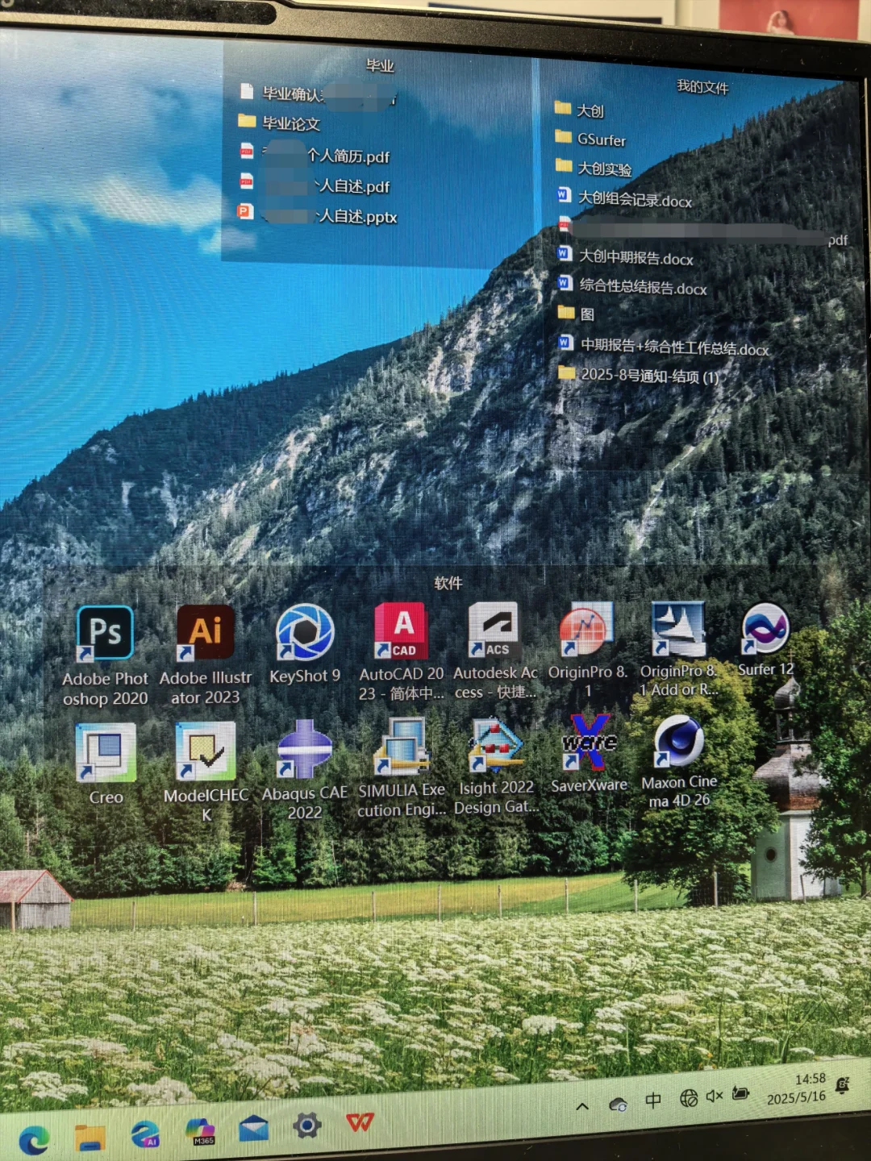Click the 毕业 group title
Screen dimensions: 871x1161
(x=381, y=66)
